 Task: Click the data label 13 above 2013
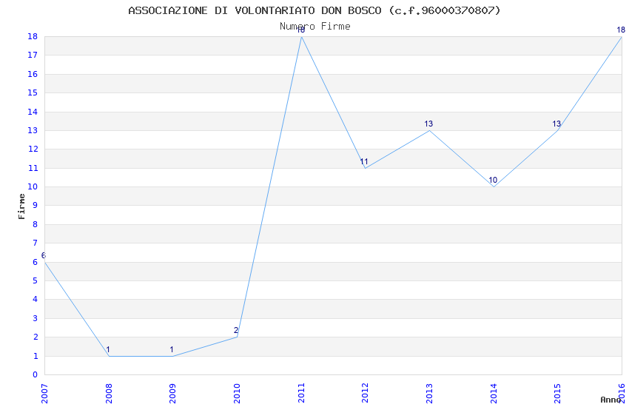point(428,124)
